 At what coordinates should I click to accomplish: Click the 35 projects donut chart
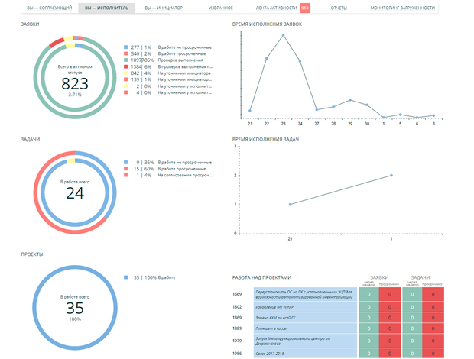75,307
